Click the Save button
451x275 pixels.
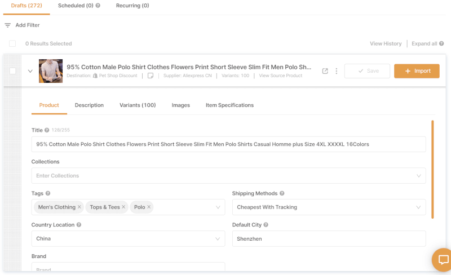367,71
